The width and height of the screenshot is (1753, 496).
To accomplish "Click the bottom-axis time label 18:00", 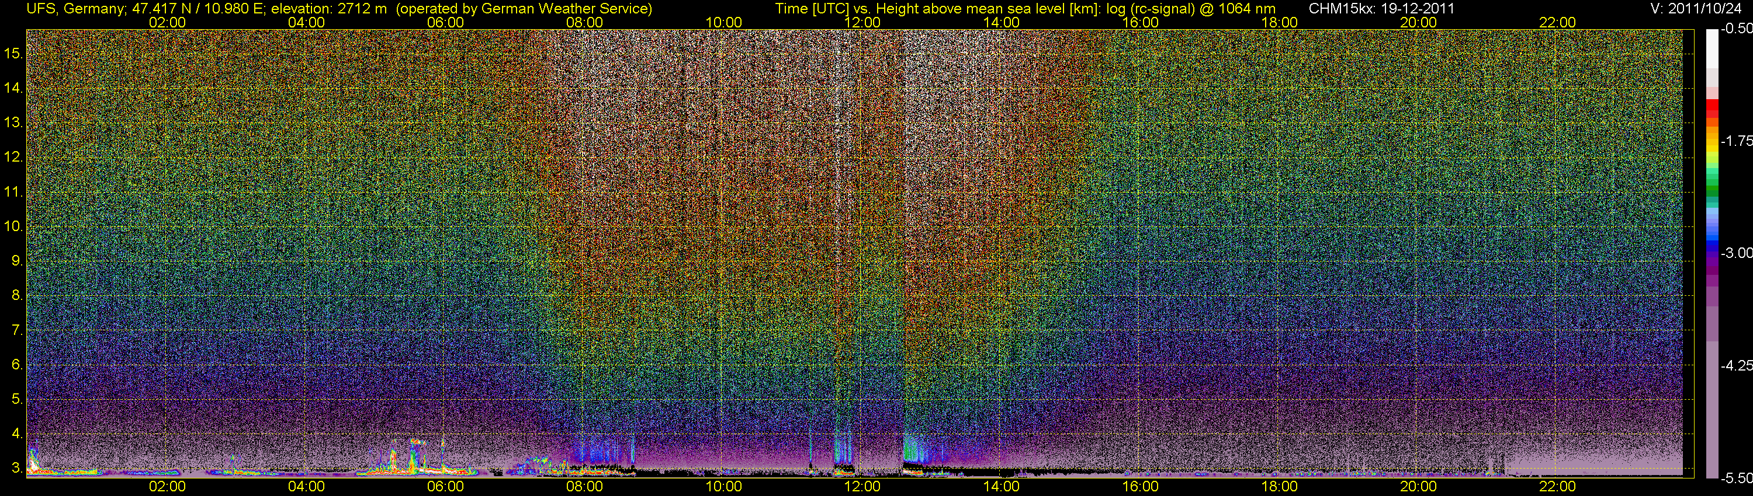I will tap(1279, 487).
